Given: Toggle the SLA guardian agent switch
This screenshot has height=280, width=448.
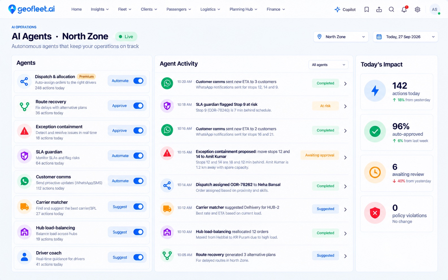Looking at the screenshot, I should point(138,156).
